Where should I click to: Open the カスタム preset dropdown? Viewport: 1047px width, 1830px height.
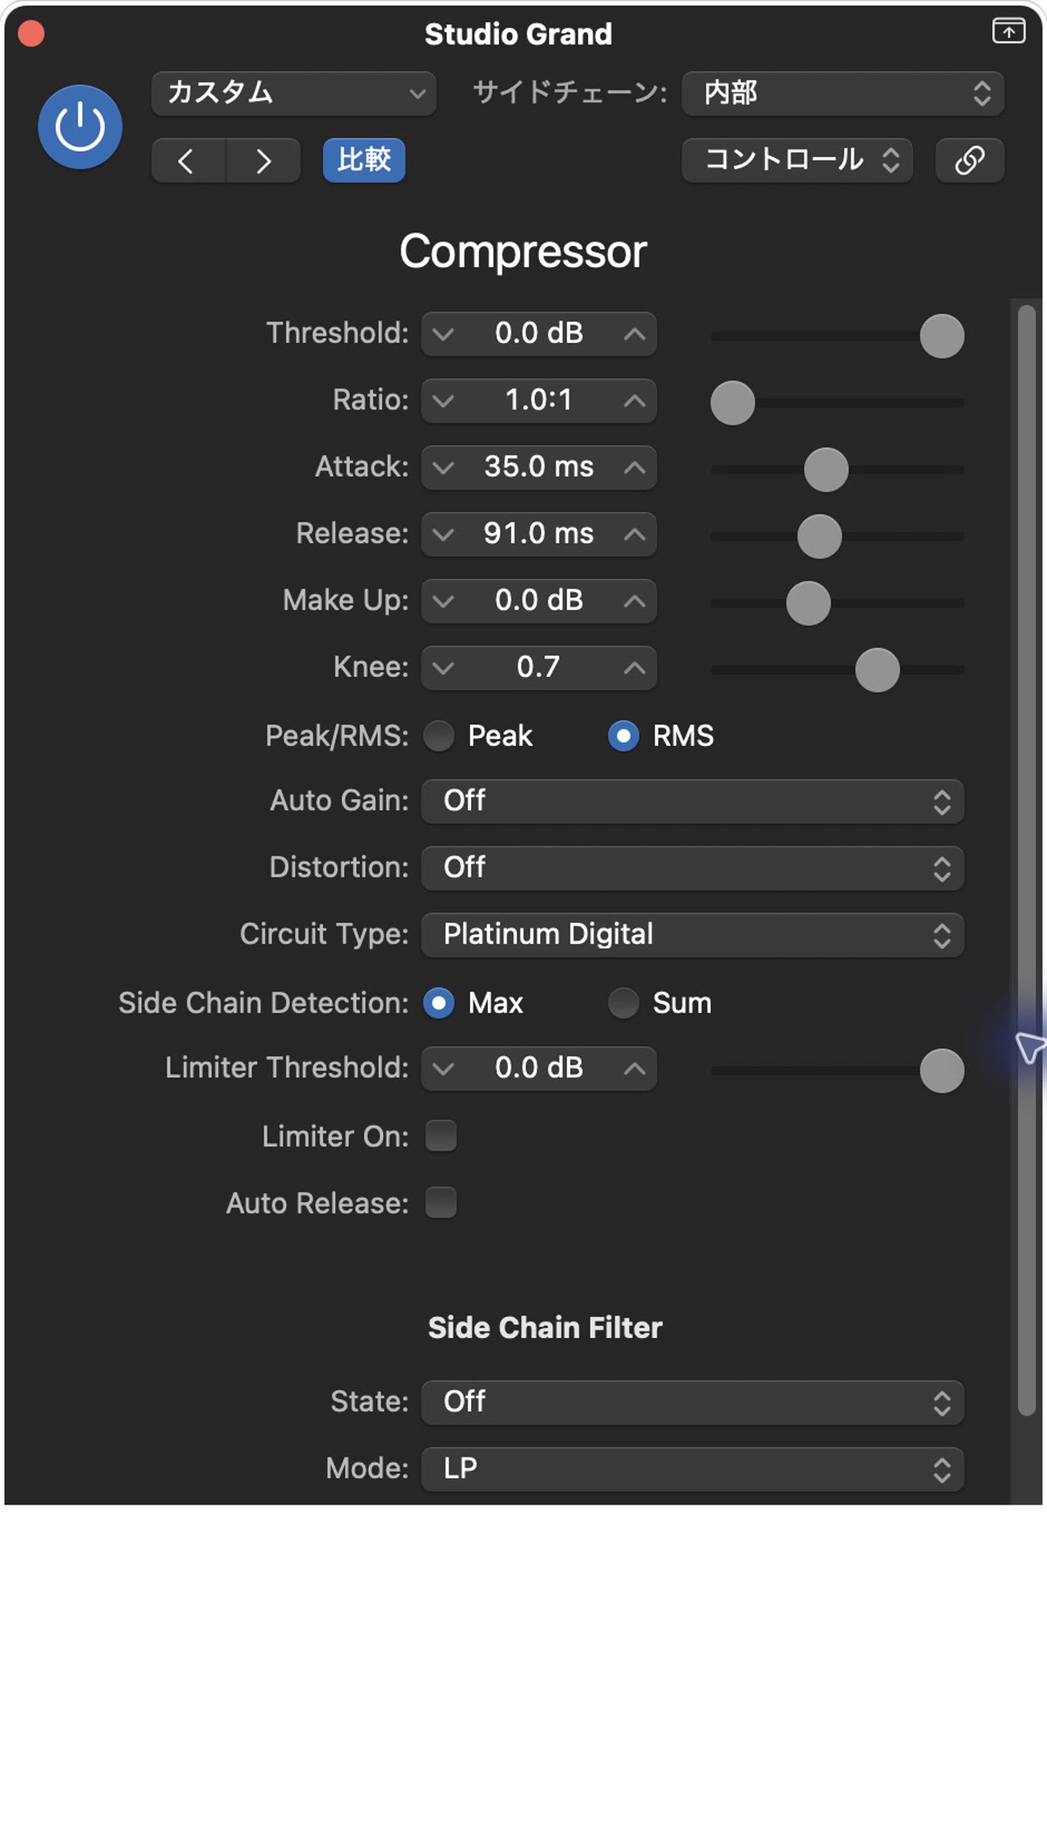(x=294, y=93)
